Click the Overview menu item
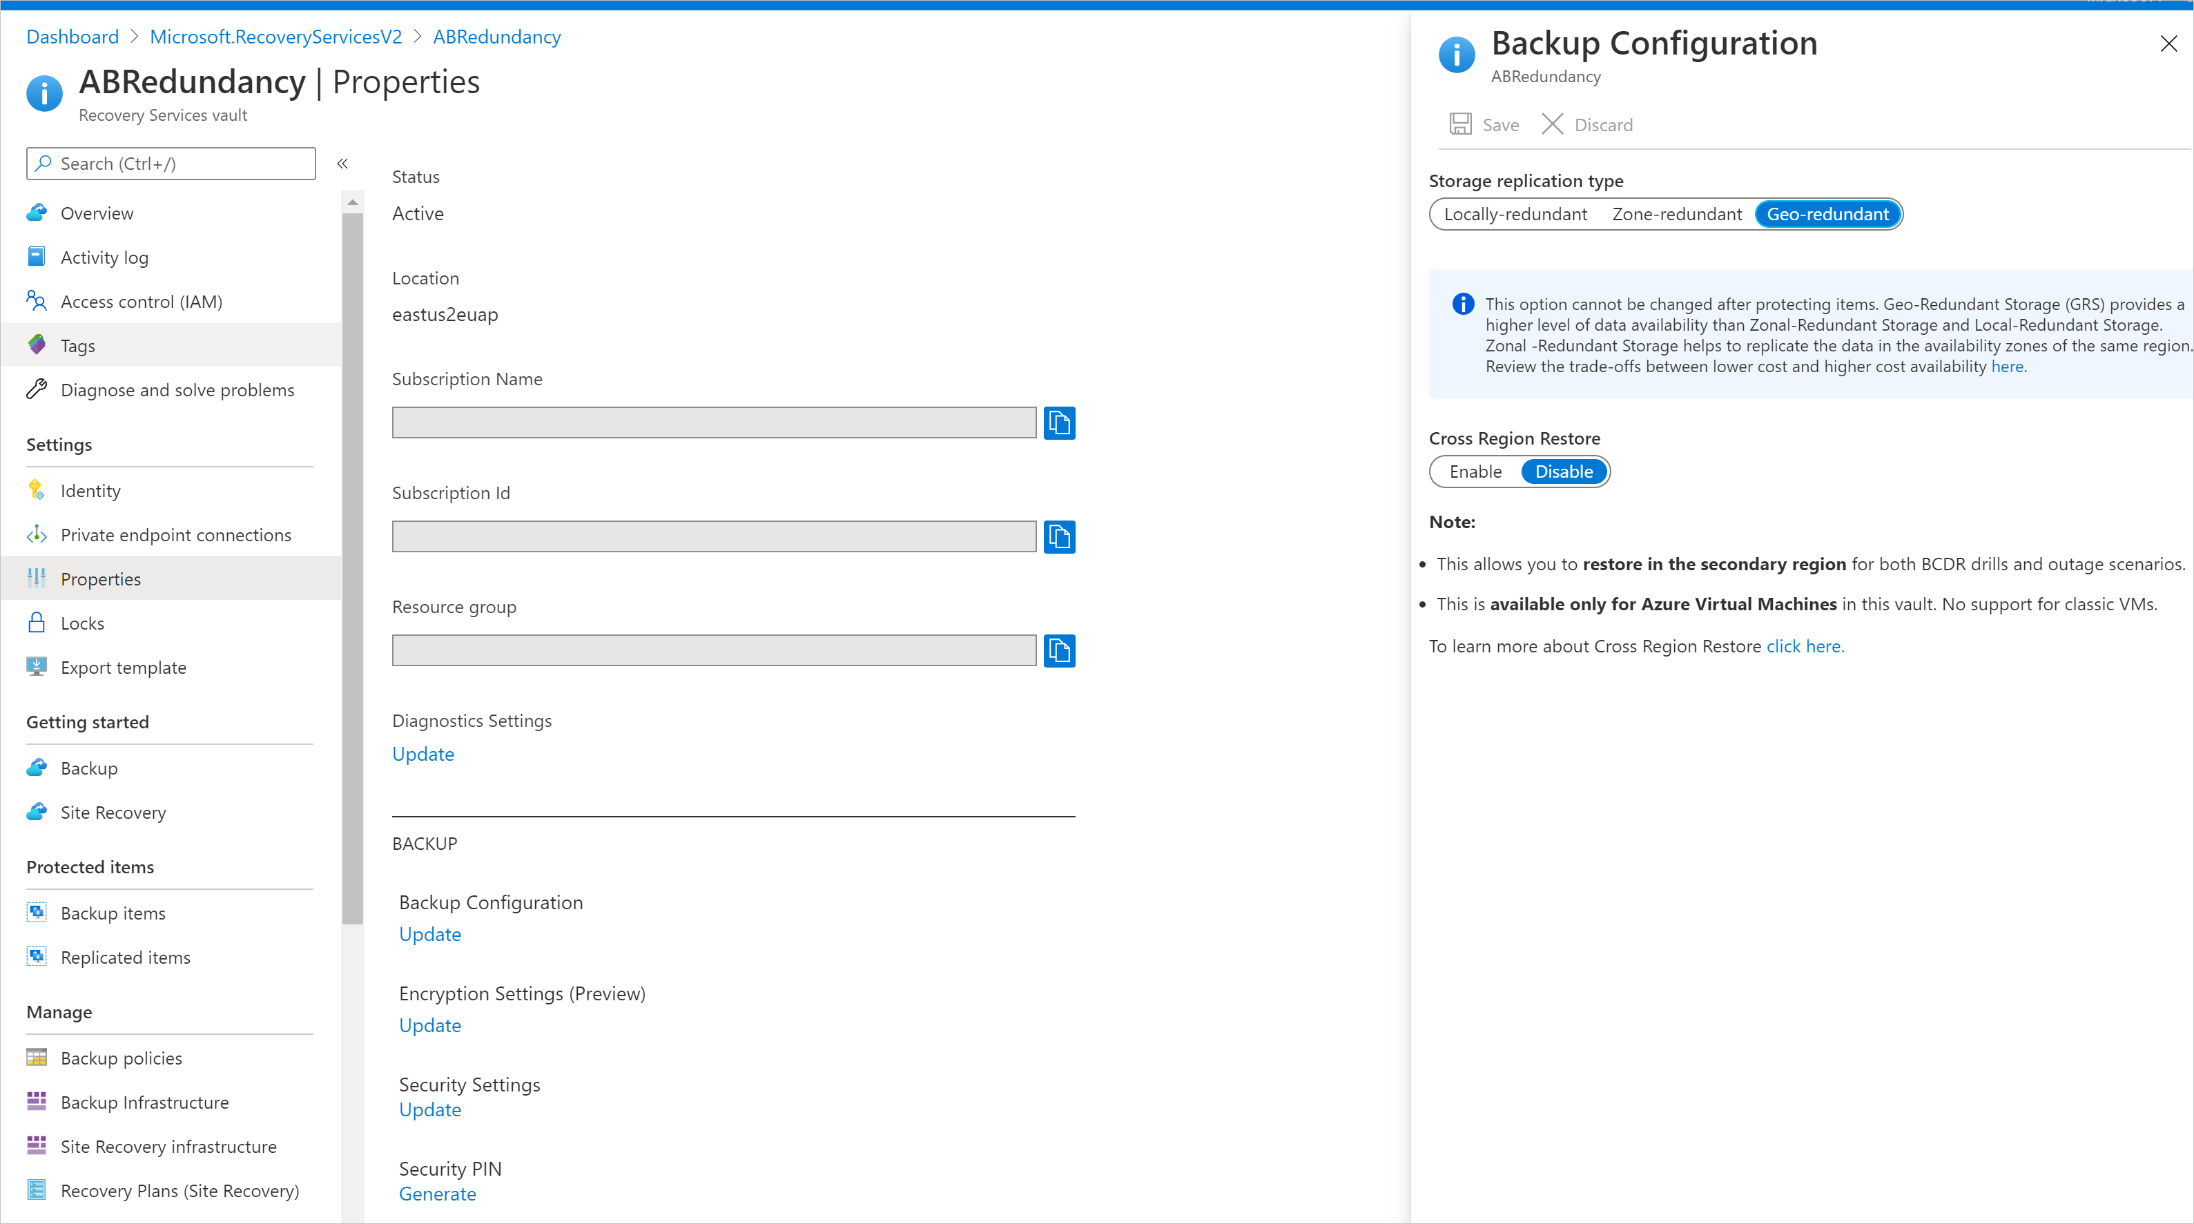2194x1224 pixels. 97,213
